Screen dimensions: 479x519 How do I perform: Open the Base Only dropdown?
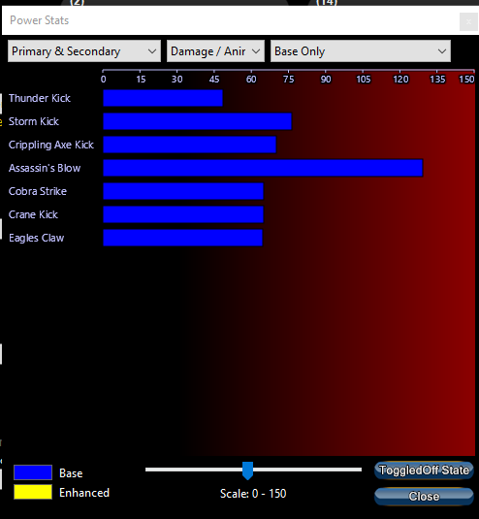tap(361, 51)
